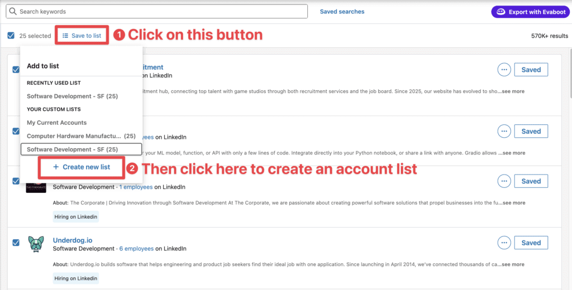572x290 pixels.
Task: Uncheck the Underdog.io result checkbox
Action: tap(16, 242)
